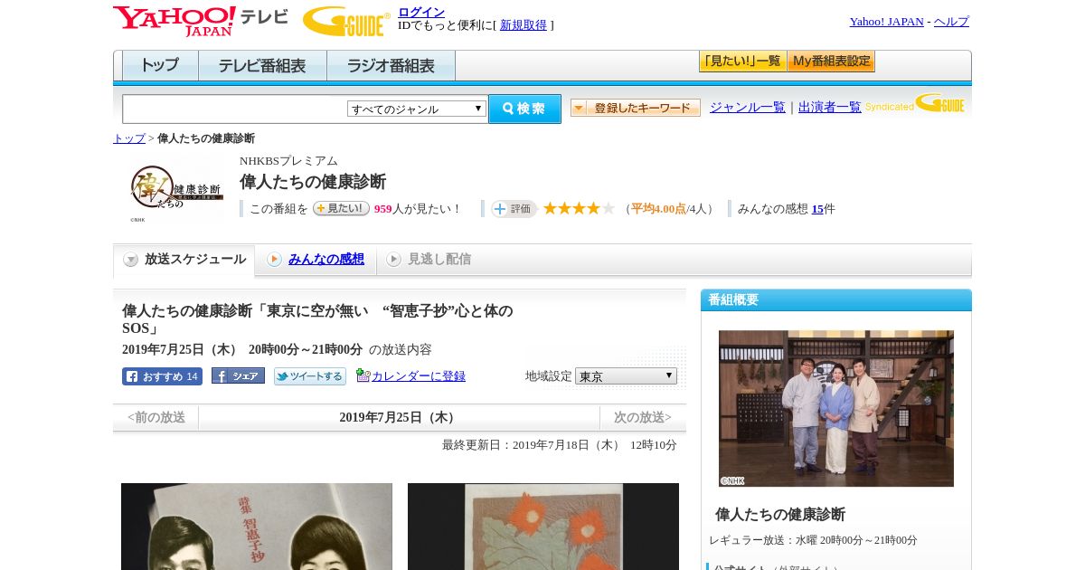
Task: Click the Yahoo! JAPAN テレビ logo
Action: [x=201, y=21]
